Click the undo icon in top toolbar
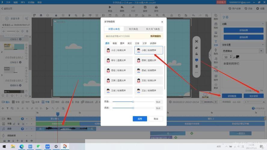 click(122, 7)
